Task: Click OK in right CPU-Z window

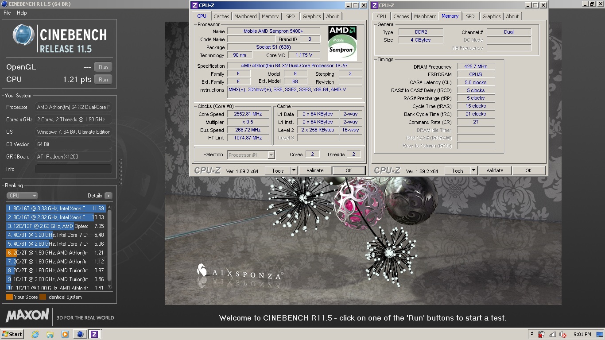Action: (x=528, y=170)
